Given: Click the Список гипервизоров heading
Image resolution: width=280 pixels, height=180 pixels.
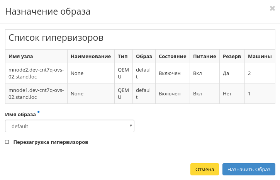Looking at the screenshot, I should (x=56, y=38).
